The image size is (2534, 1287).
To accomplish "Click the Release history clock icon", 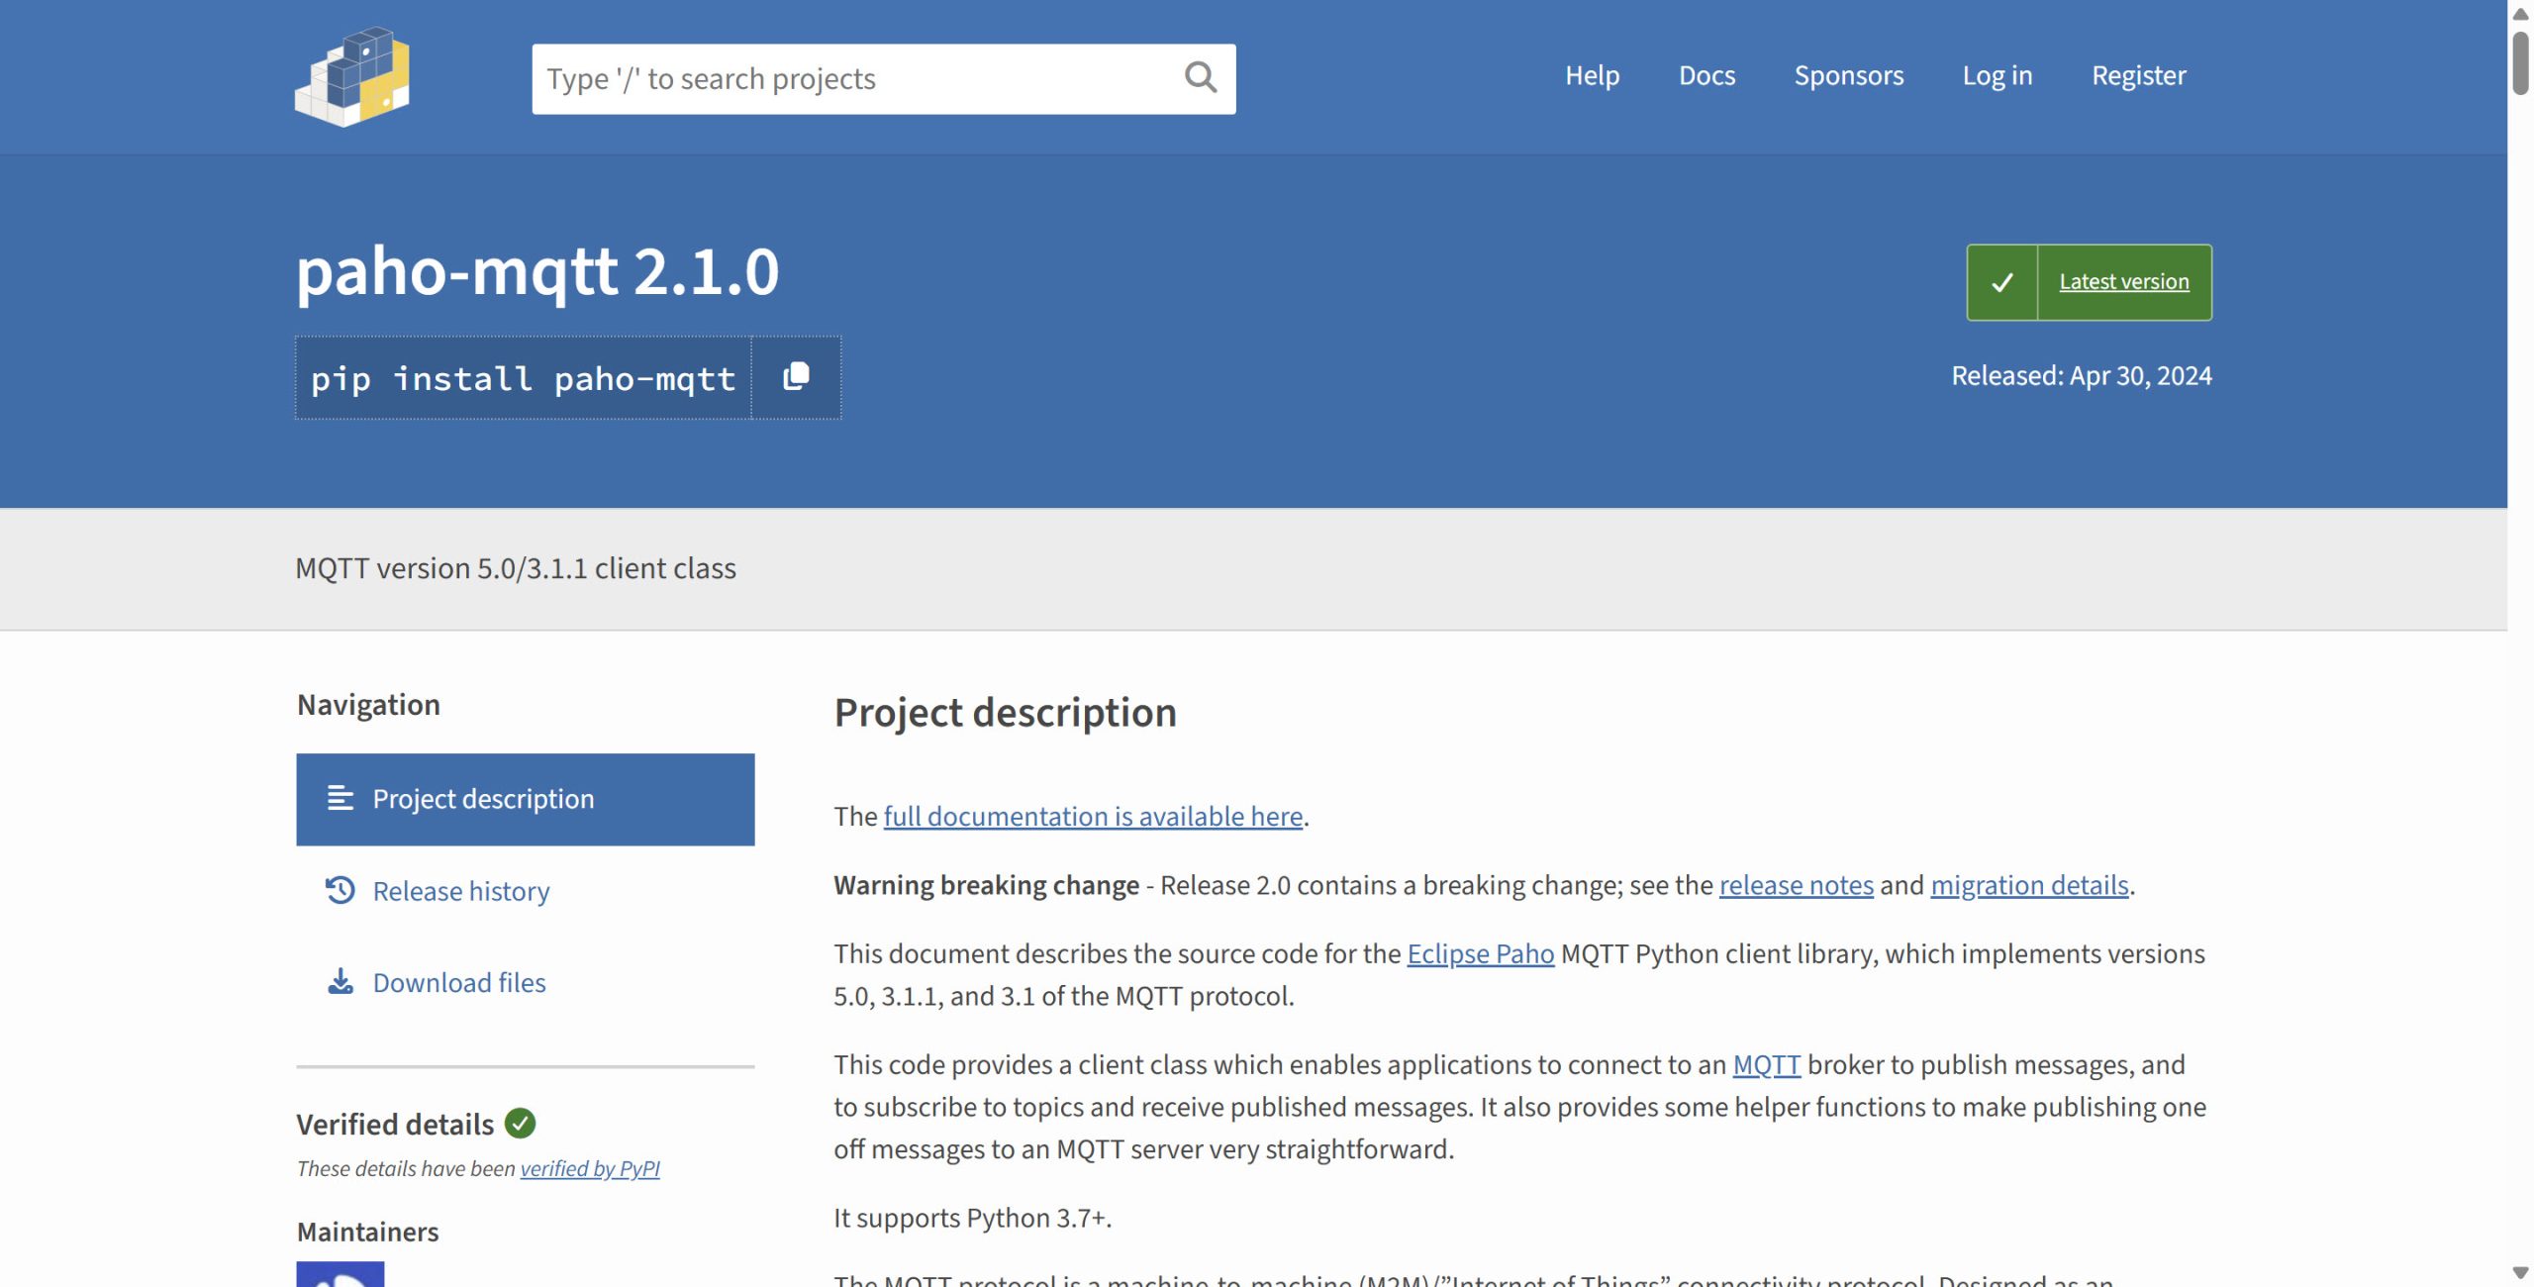I will pyautogui.click(x=341, y=890).
